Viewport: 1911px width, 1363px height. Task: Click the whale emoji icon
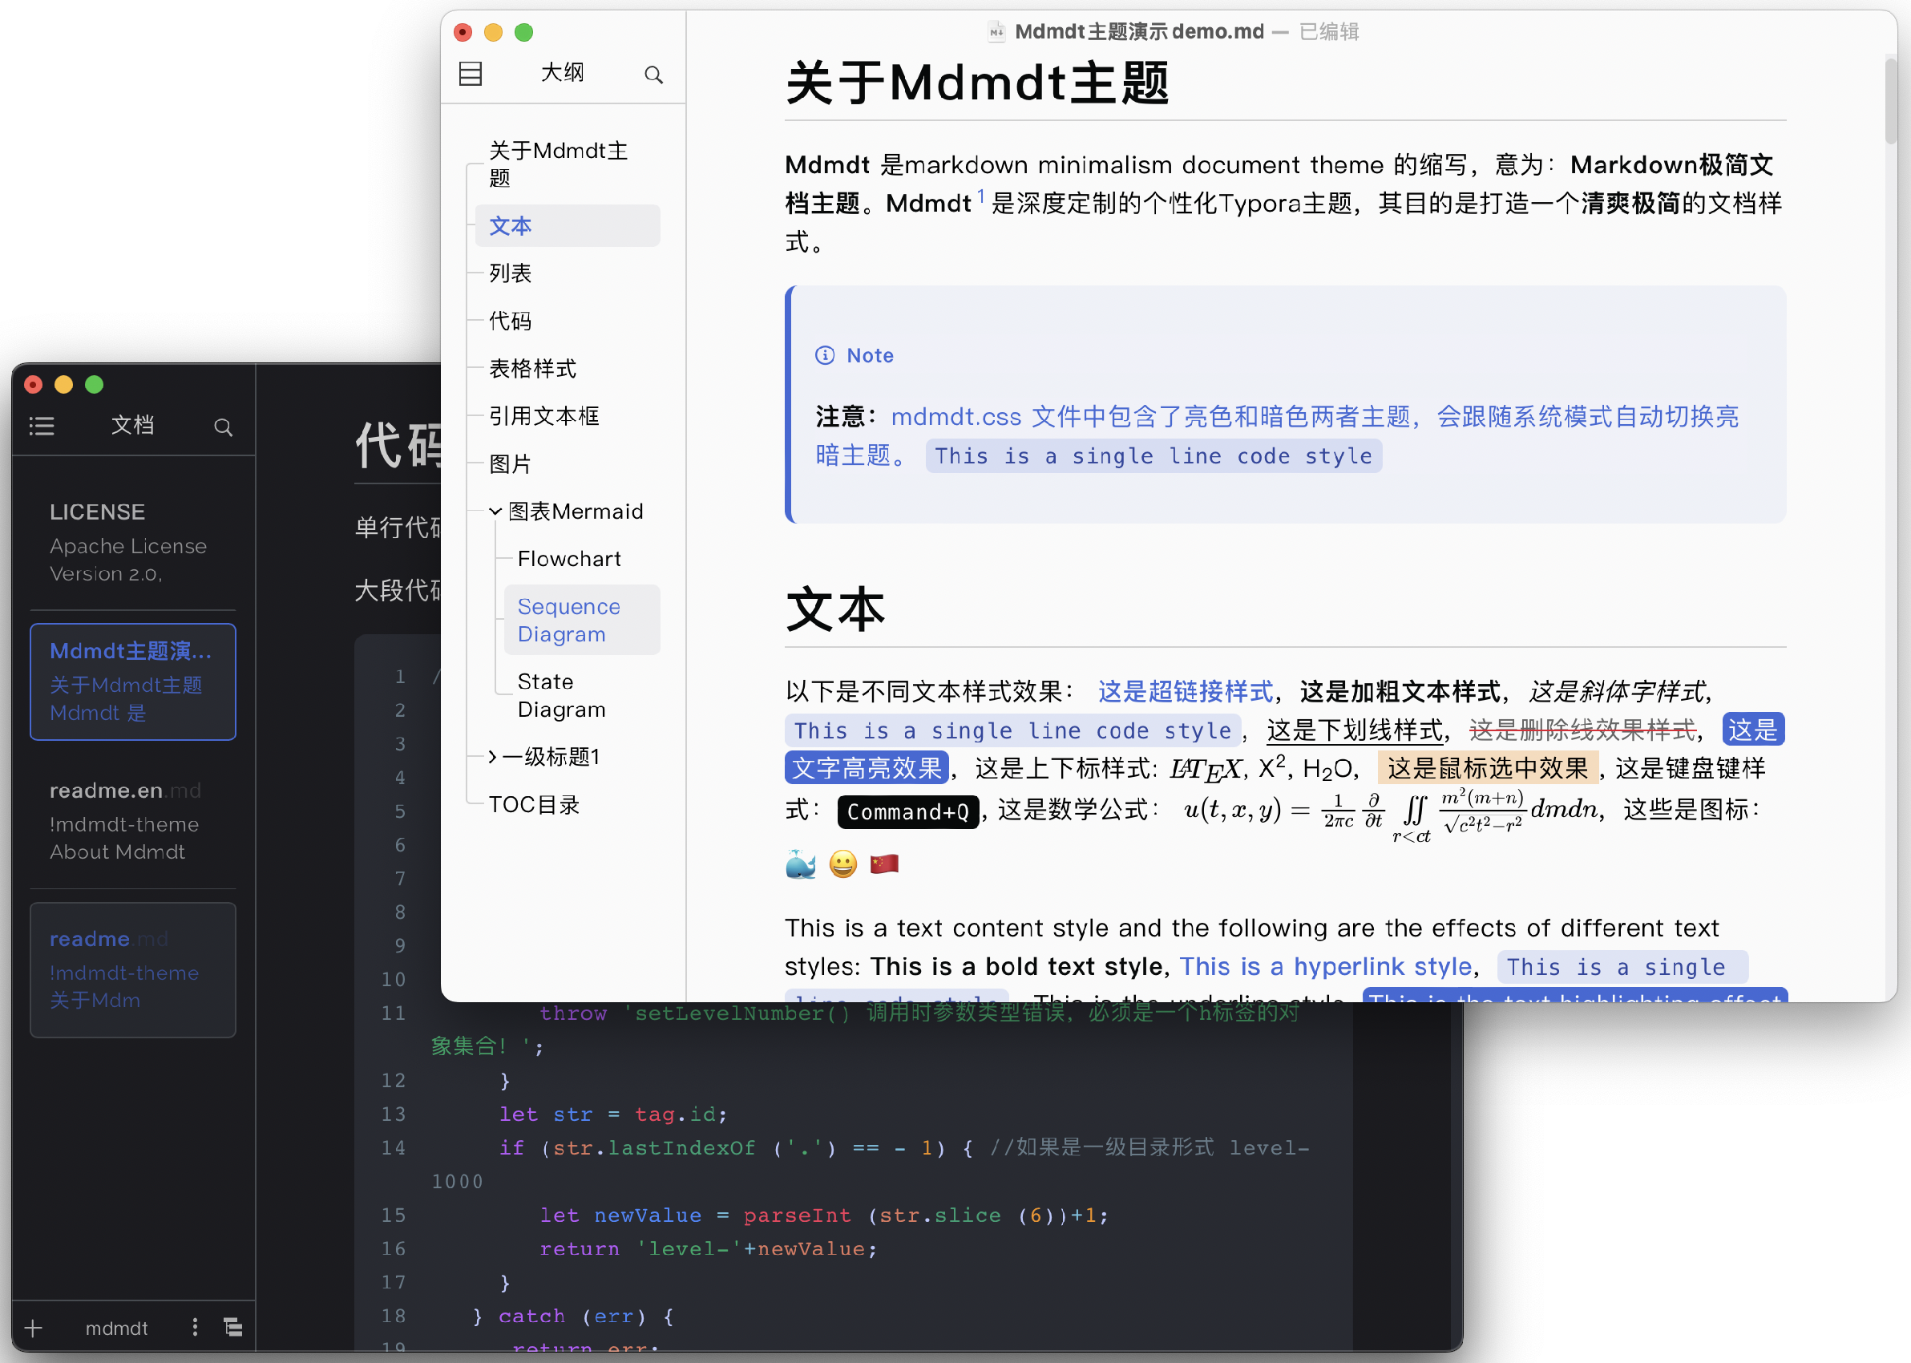click(x=800, y=864)
